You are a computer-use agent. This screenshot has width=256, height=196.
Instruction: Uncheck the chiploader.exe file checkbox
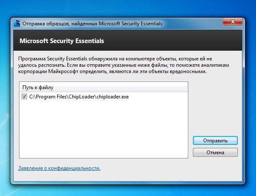(x=25, y=96)
